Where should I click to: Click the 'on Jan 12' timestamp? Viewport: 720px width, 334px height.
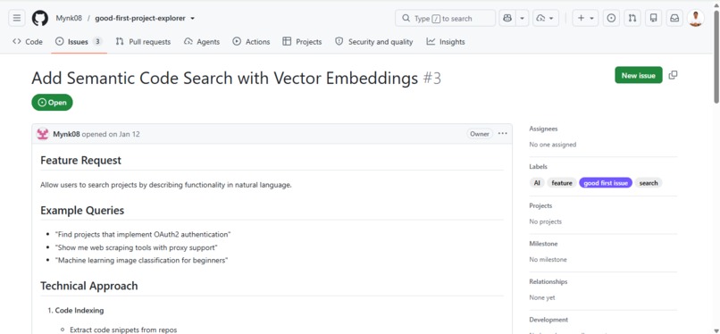(x=124, y=134)
